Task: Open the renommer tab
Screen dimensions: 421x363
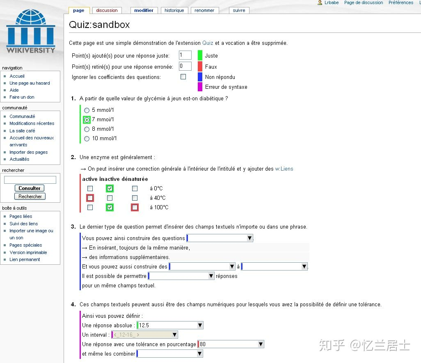Action: click(x=204, y=11)
